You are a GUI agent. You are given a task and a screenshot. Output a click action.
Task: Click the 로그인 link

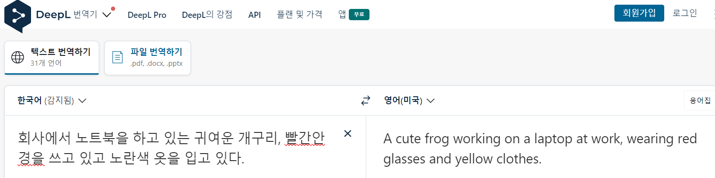[685, 13]
